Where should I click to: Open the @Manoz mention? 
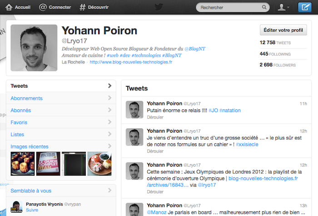tap(157, 212)
